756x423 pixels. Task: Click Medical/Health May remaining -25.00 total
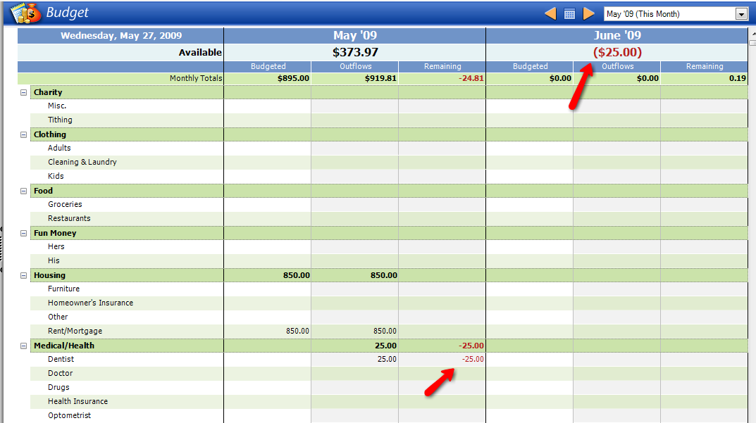(x=471, y=346)
